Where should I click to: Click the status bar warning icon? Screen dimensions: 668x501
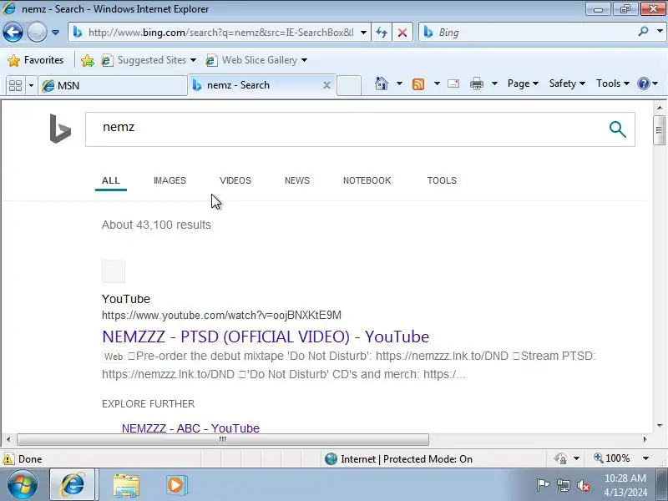tap(8, 458)
